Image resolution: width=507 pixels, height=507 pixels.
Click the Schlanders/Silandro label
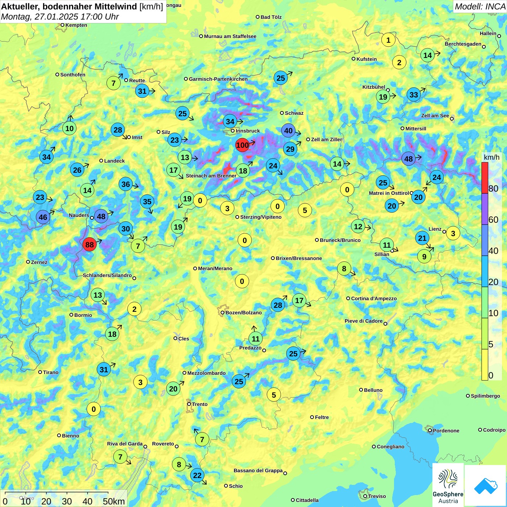coord(107,275)
